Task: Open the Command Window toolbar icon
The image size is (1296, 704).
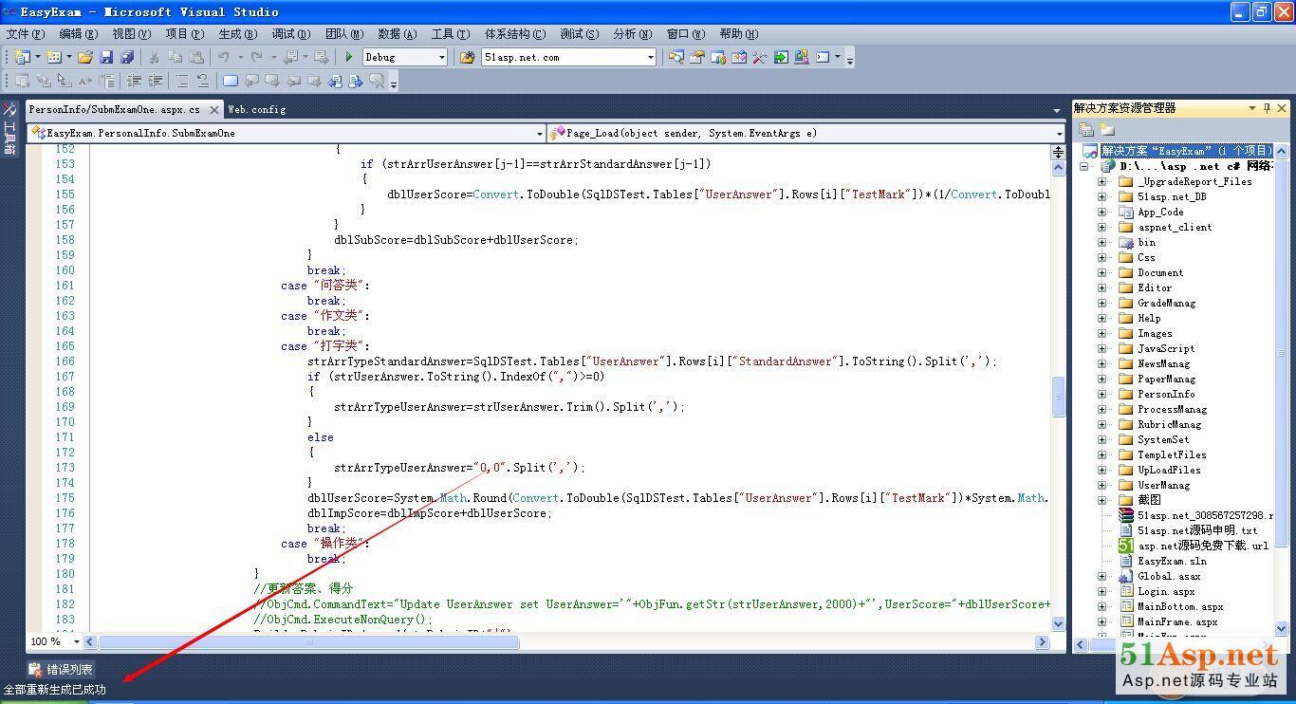Action: click(x=823, y=57)
